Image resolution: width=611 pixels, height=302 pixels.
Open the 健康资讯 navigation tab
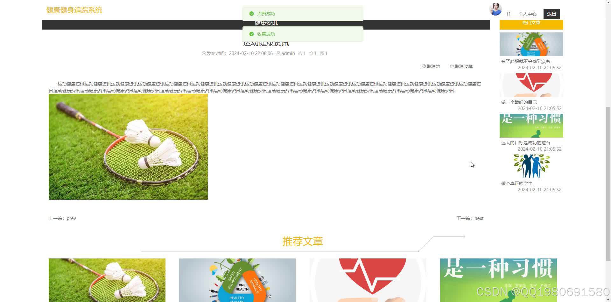[266, 23]
